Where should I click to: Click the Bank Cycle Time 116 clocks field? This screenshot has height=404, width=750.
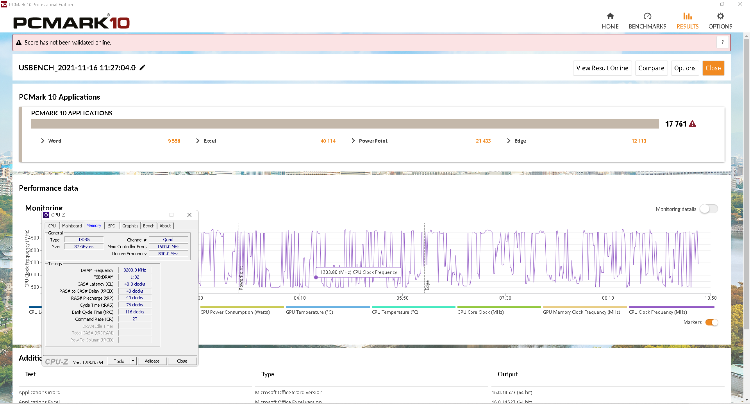[135, 312]
